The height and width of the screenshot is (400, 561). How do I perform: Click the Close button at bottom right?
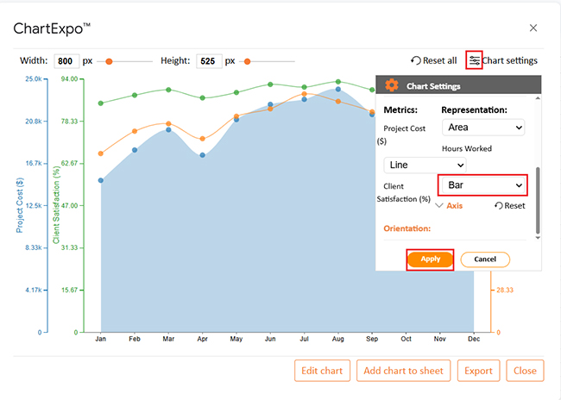525,371
